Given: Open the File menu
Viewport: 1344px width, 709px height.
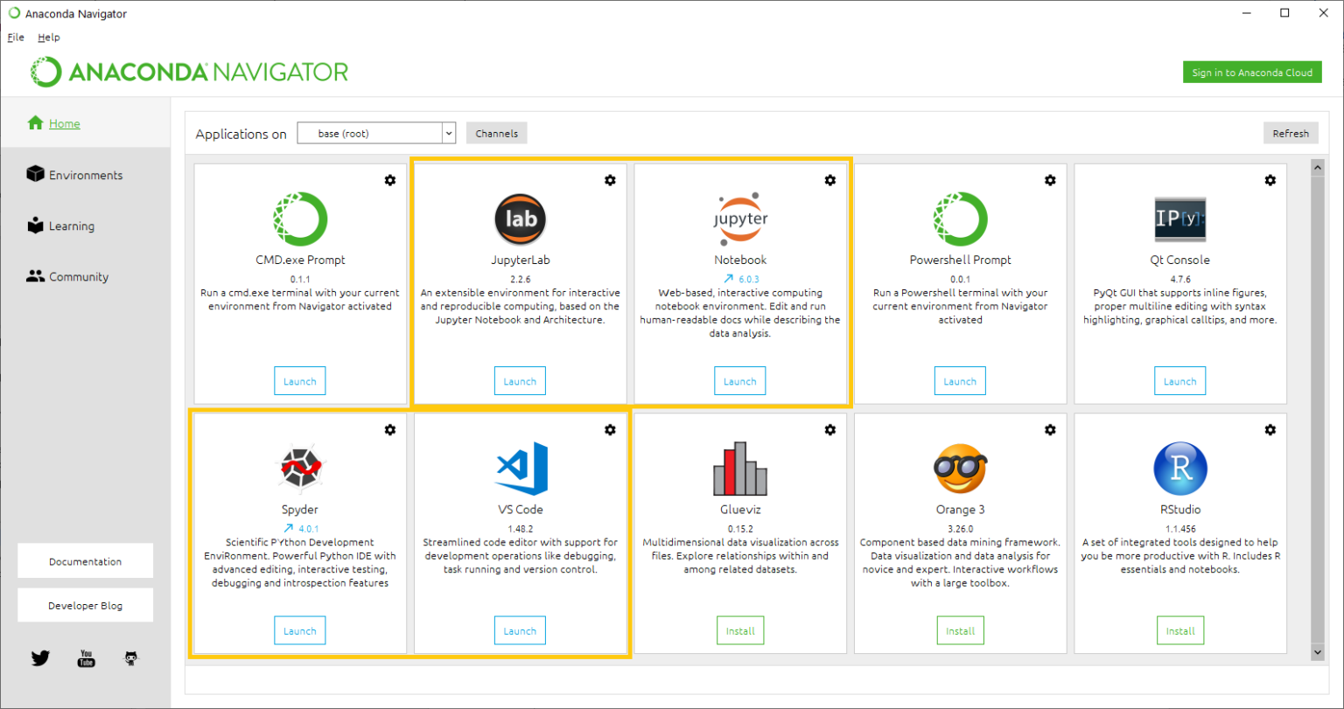Looking at the screenshot, I should [x=16, y=38].
